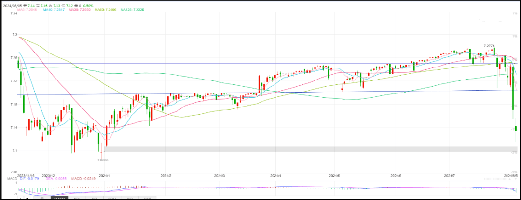521x200 pixels.
Task: Click the gray shaded support zone band
Action: pyautogui.click(x=309, y=149)
